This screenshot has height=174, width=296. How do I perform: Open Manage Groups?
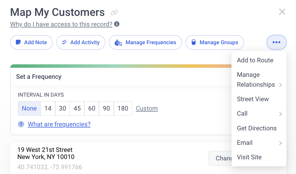pos(215,42)
